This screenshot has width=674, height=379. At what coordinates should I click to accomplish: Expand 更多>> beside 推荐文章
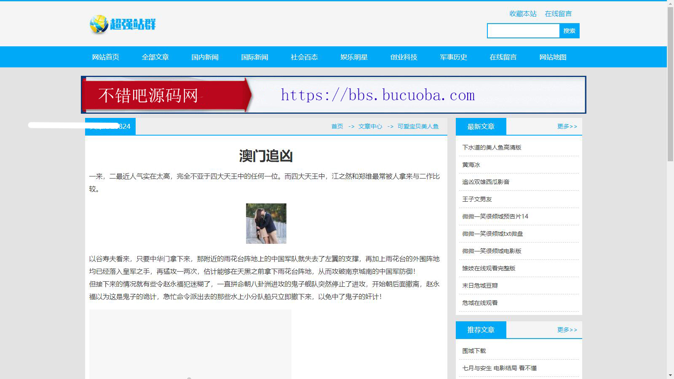pos(567,330)
